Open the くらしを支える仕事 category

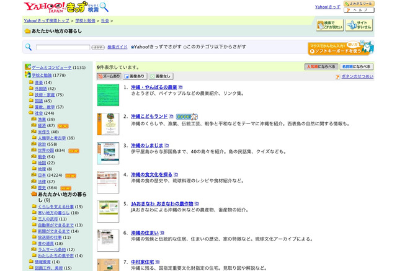pos(56,207)
